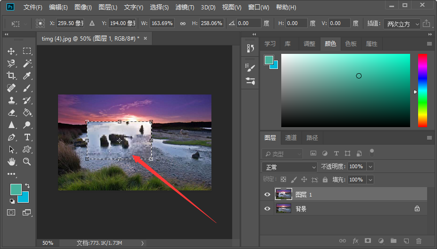Screen dimensions: 437x249
Task: Select the Crop tool
Action: (x=11, y=76)
